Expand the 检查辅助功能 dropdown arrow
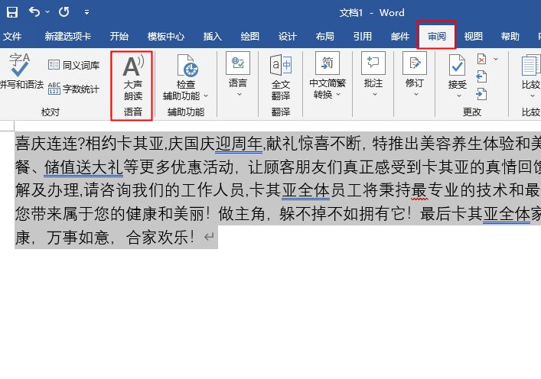The width and height of the screenshot is (541, 379). tap(206, 96)
